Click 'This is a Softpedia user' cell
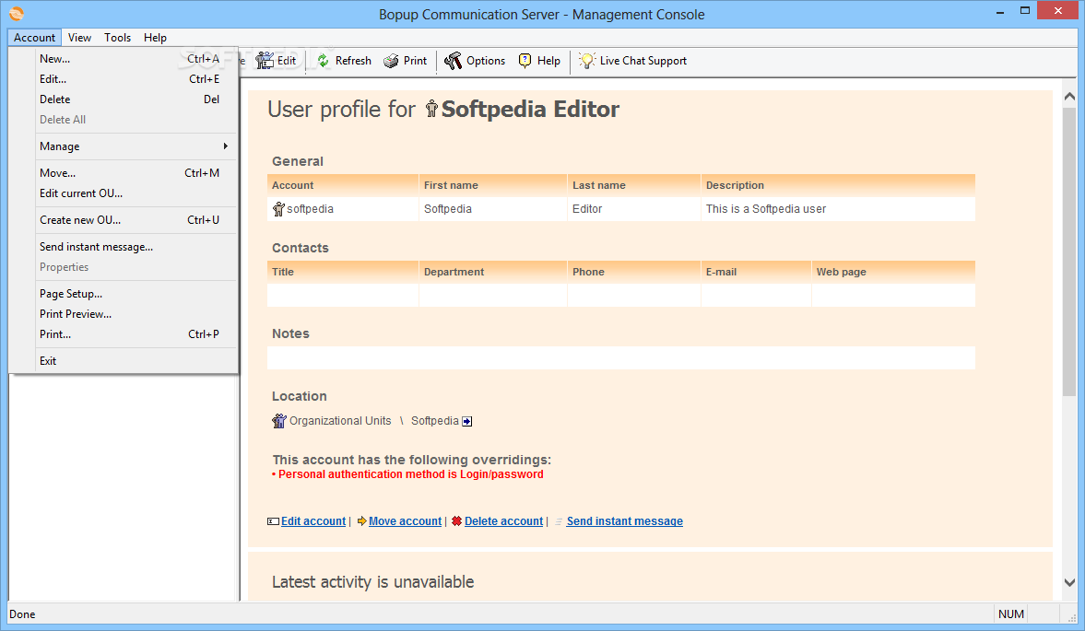The height and width of the screenshot is (631, 1085). click(838, 209)
